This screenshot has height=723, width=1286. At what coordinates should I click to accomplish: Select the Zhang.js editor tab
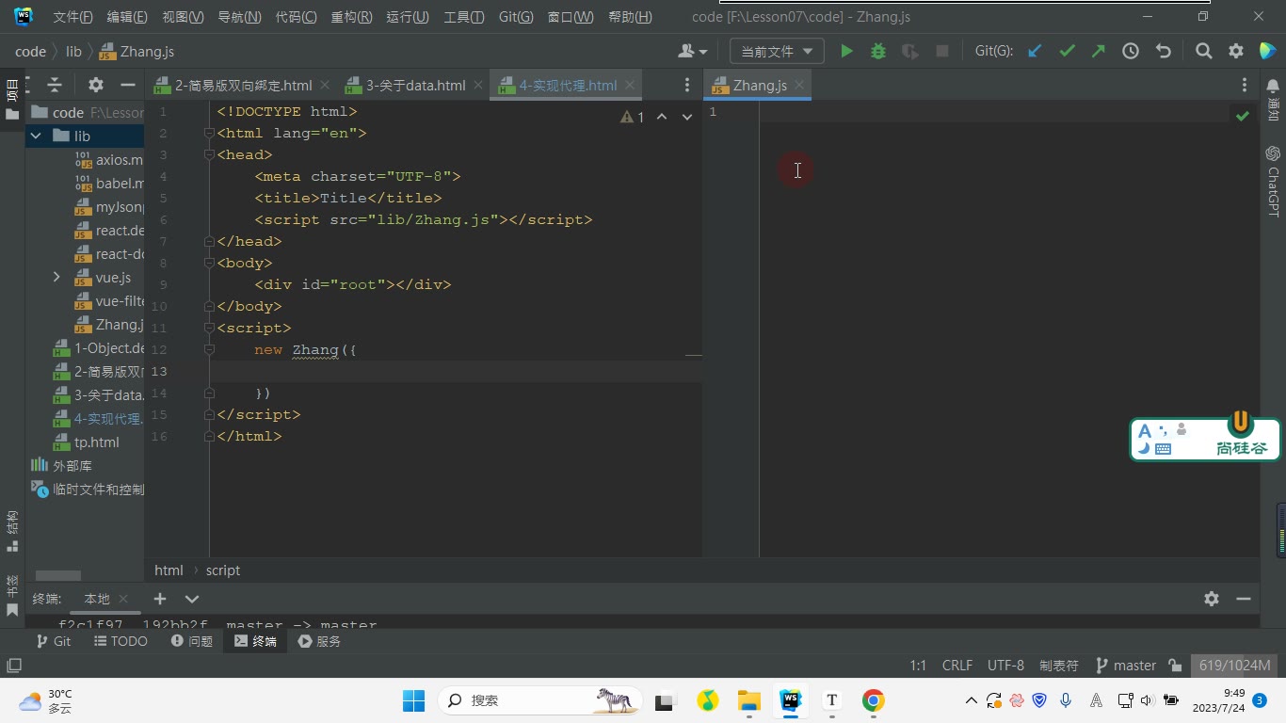pyautogui.click(x=760, y=86)
